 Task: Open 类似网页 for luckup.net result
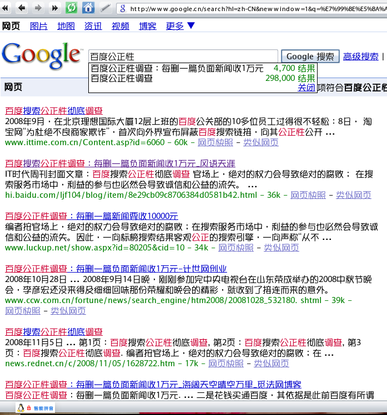[x=282, y=248]
